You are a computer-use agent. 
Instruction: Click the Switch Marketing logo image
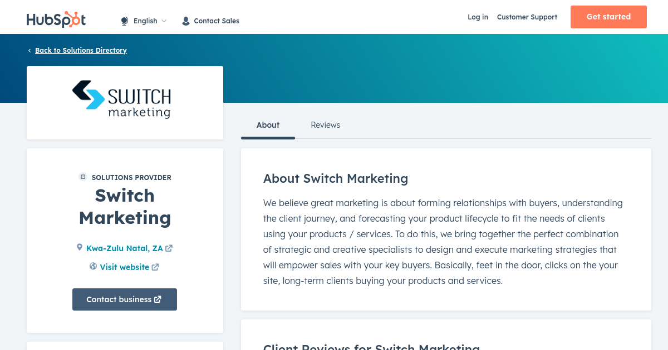[x=121, y=99]
